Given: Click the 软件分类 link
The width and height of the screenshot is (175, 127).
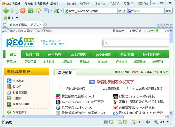Looking at the screenshot, I should (x=136, y=31).
